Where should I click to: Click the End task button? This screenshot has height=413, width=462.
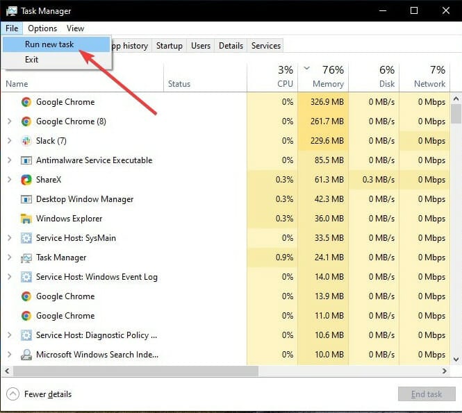(x=427, y=394)
